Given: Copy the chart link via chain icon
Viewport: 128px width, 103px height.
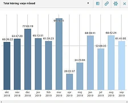Looking at the screenshot, I should click(107, 4).
